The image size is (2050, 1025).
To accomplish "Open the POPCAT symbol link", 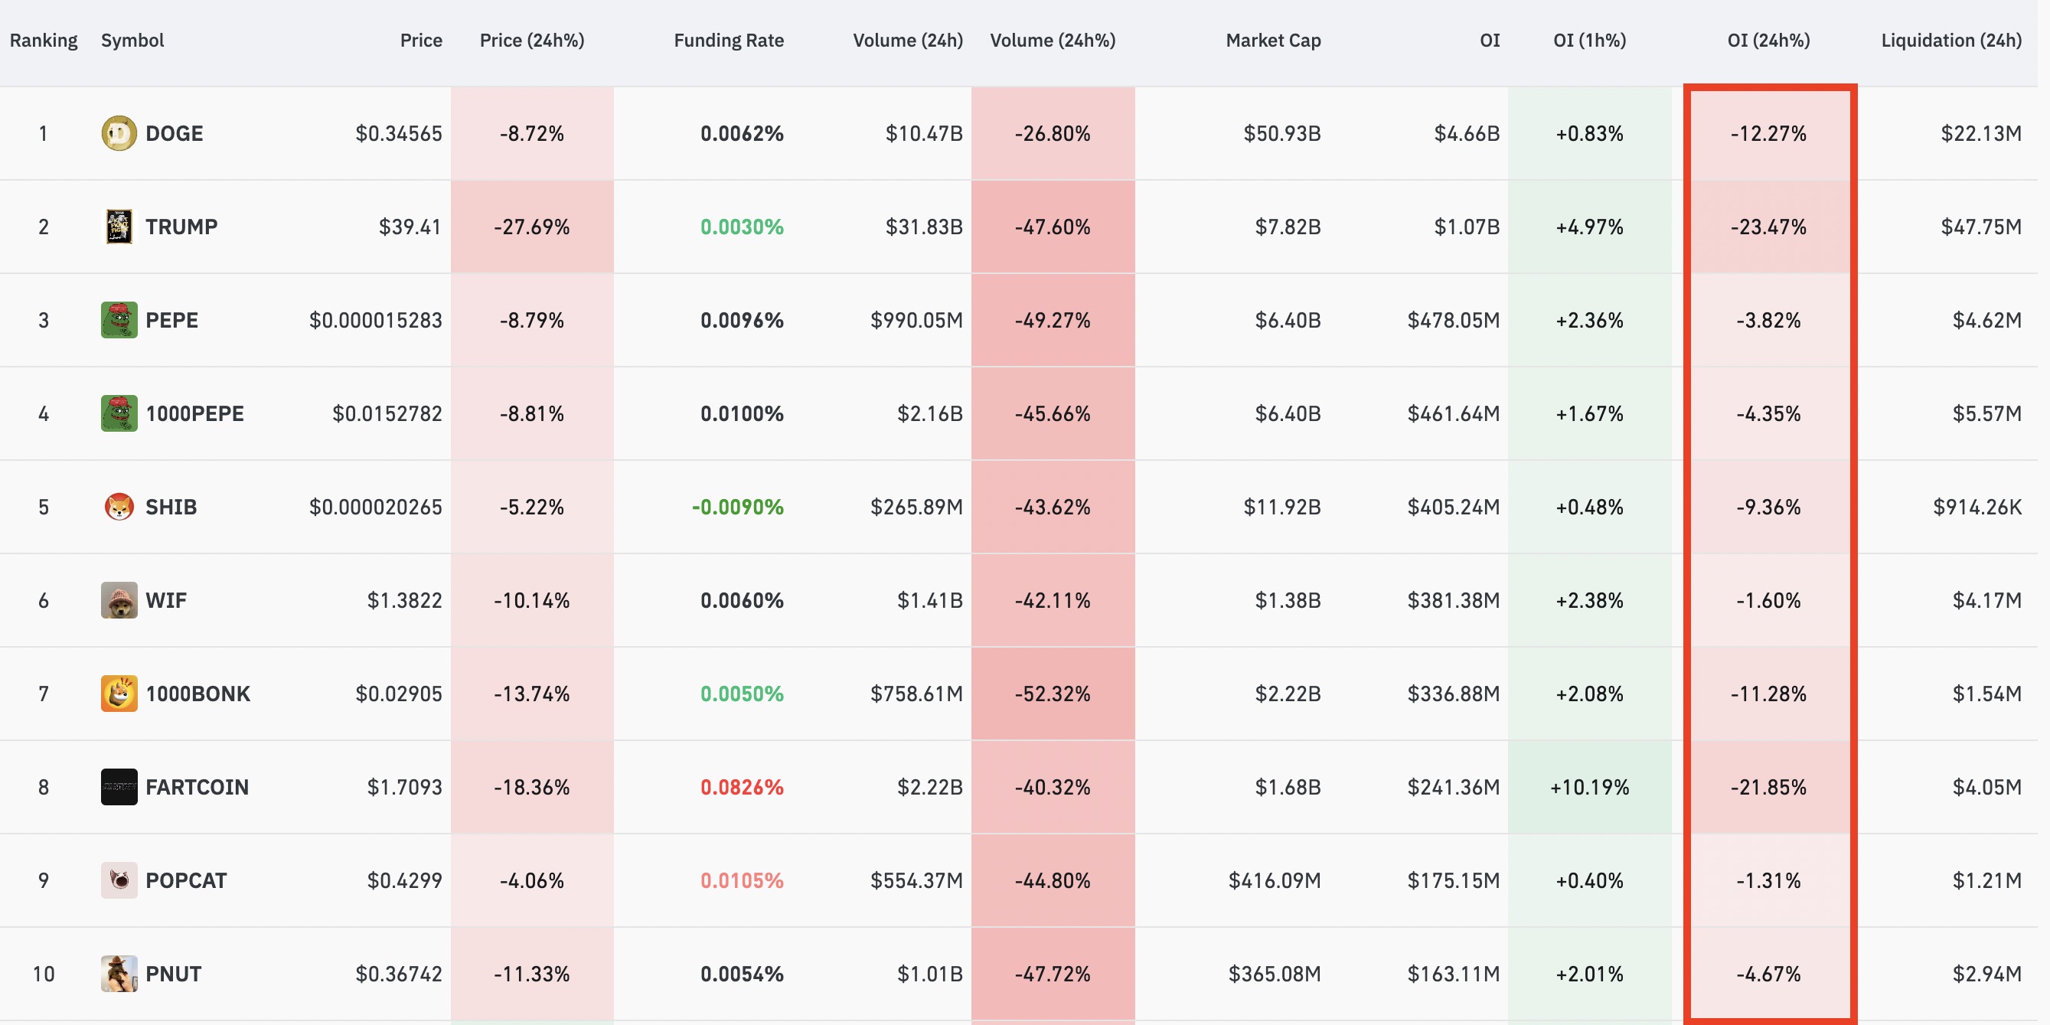I will (x=185, y=880).
